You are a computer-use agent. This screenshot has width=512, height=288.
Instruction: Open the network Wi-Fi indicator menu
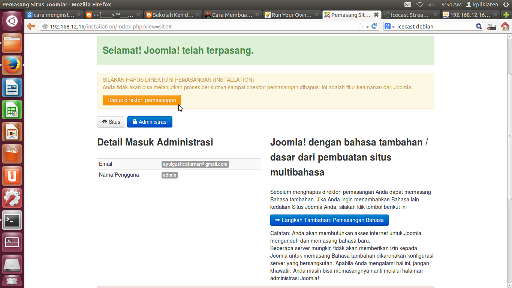[x=420, y=4]
